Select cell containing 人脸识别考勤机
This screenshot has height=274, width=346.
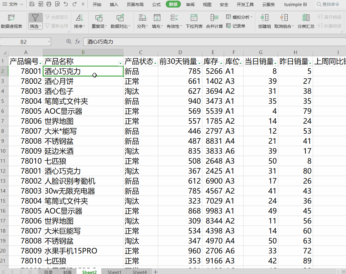[x=83, y=181]
